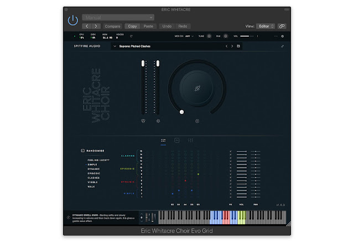The height and width of the screenshot is (243, 354).
Task: Go to the previous preset in the plugin header
Action: pyautogui.click(x=87, y=26)
